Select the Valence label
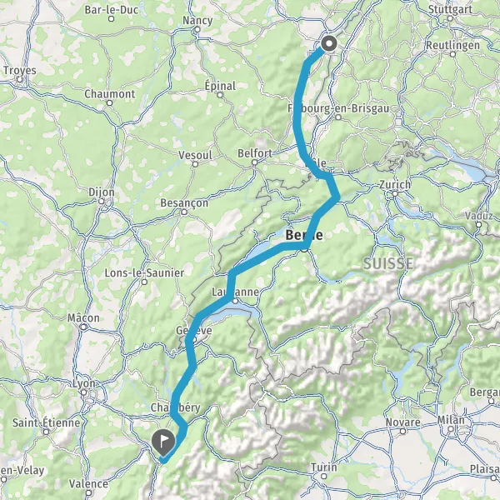Screen dimensions: 500x500 (x=88, y=484)
